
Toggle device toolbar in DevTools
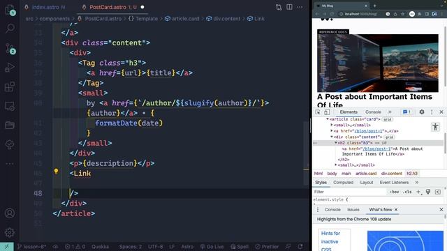[x=327, y=112]
